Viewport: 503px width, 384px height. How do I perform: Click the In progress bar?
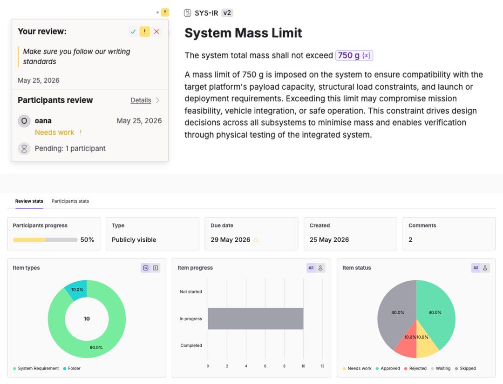tap(255, 318)
